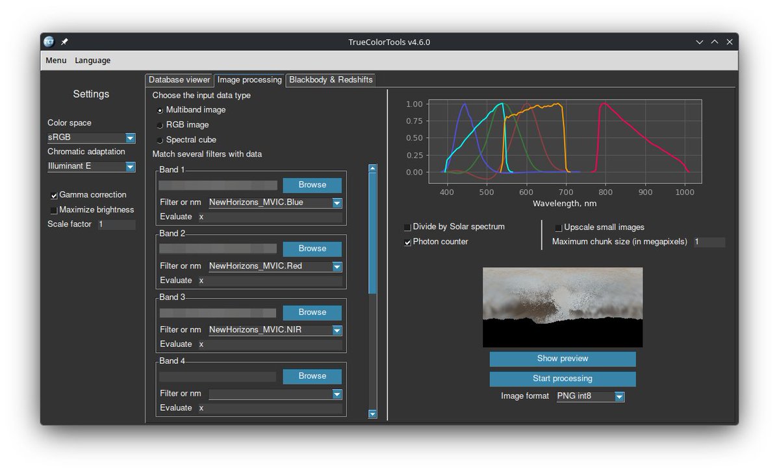
Task: Click the Band 2 Evaluate expression field
Action: (270, 281)
